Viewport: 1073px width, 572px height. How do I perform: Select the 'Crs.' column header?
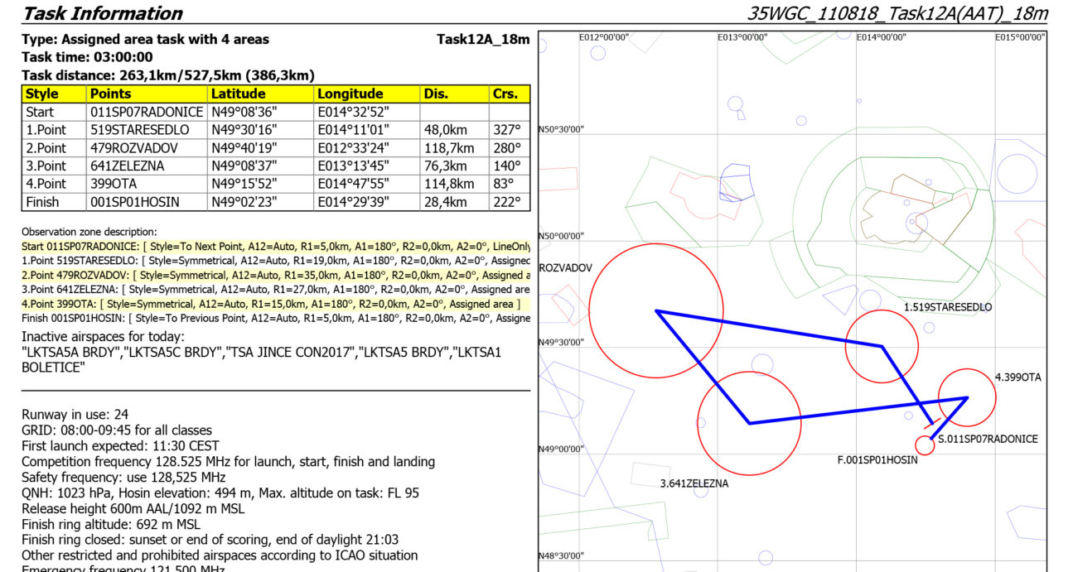pyautogui.click(x=505, y=94)
